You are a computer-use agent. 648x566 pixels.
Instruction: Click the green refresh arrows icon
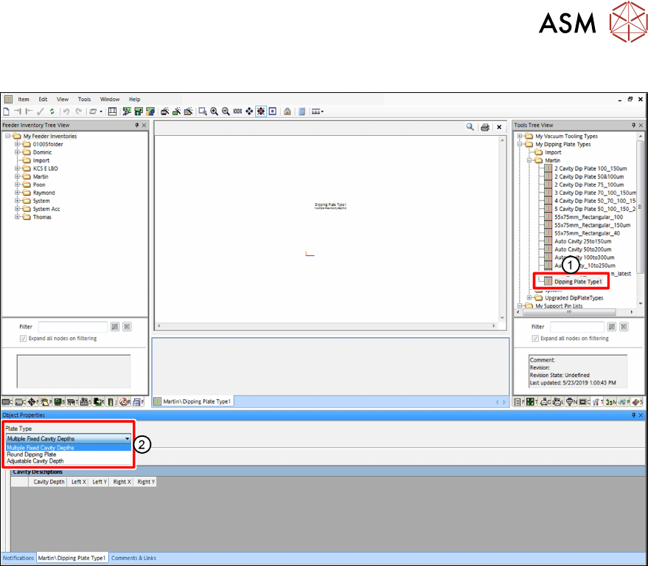click(52, 111)
